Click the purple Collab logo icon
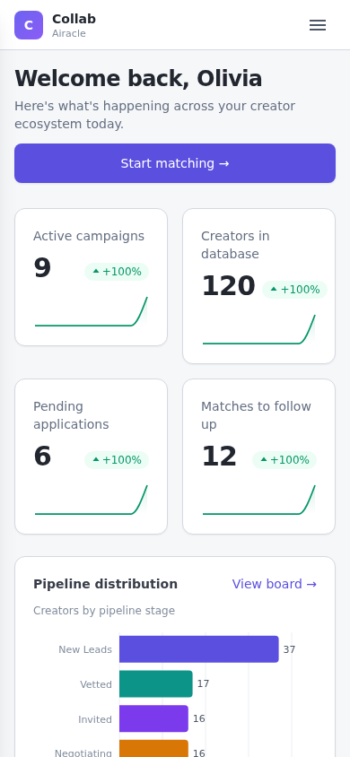The height and width of the screenshot is (757, 350). pos(29,25)
